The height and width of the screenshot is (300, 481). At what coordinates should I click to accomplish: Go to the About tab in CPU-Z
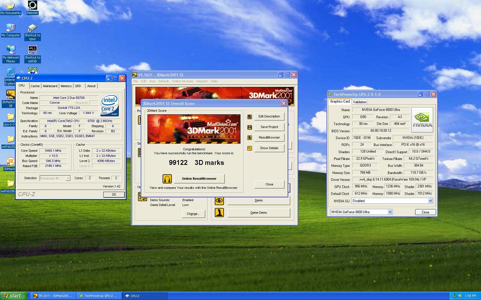[x=91, y=86]
